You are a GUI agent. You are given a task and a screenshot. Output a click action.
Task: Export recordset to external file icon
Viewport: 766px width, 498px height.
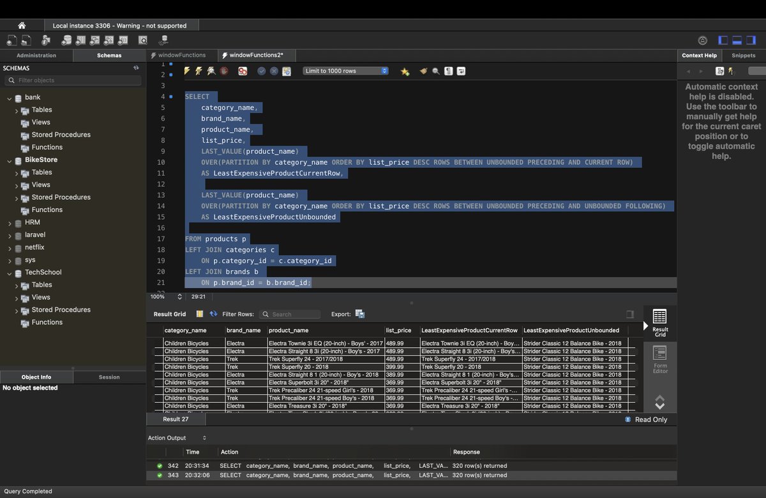coord(360,313)
